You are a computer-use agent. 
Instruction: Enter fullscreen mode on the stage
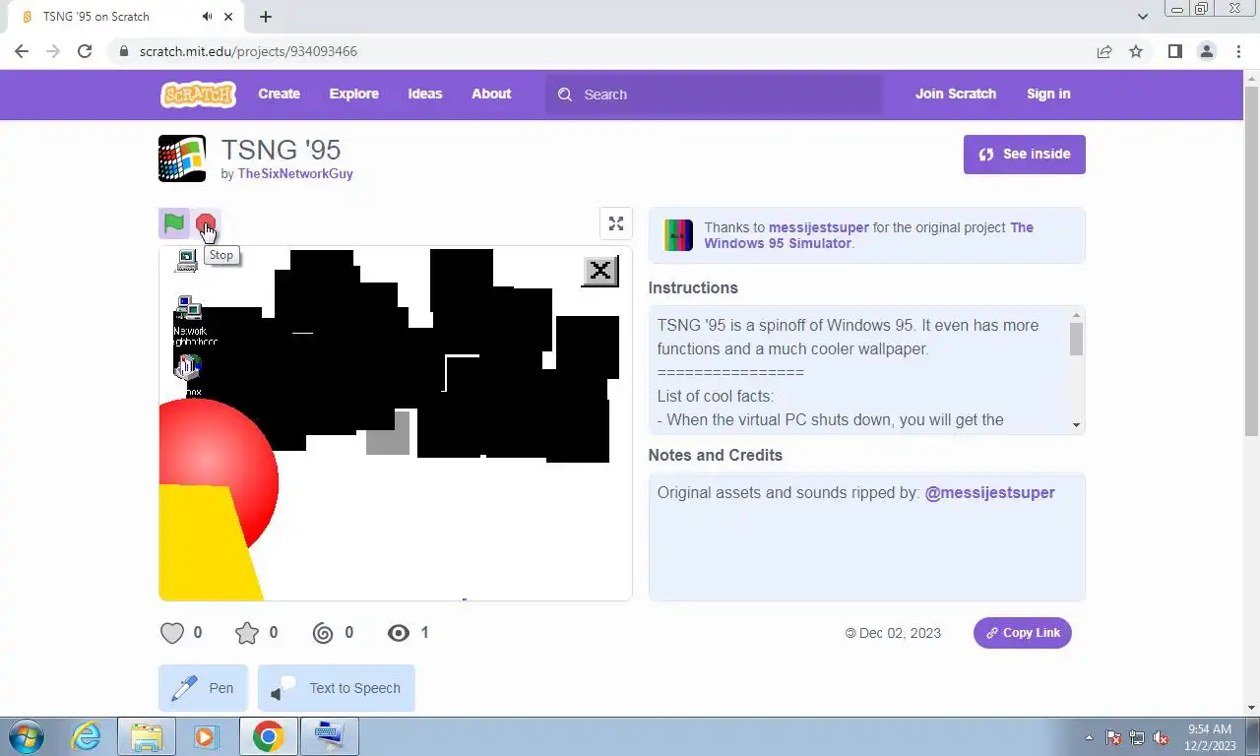click(616, 223)
